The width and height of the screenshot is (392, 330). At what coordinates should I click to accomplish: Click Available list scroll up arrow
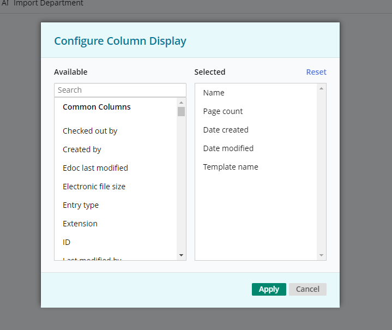182,102
